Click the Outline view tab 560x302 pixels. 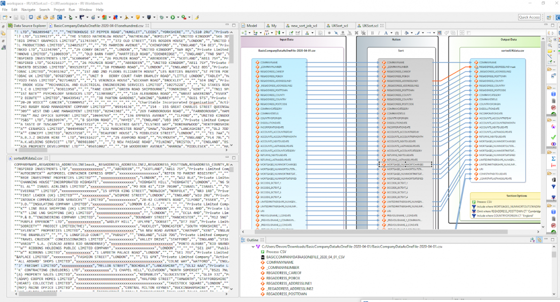(252, 240)
